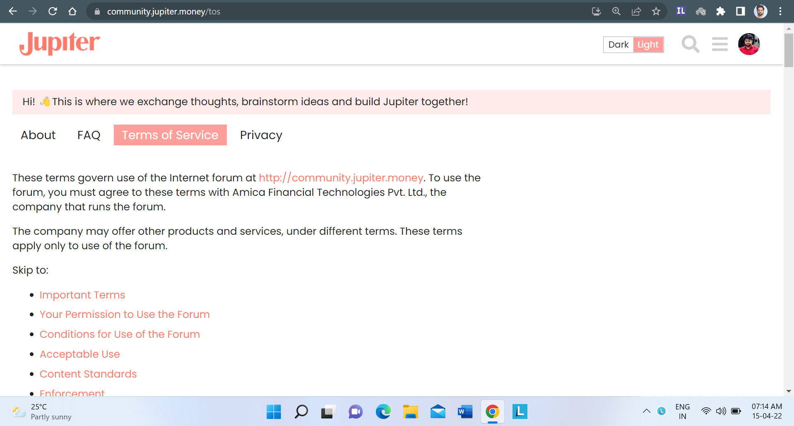The height and width of the screenshot is (426, 794).
Task: Open the Chrome three-dot menu
Action: point(780,11)
